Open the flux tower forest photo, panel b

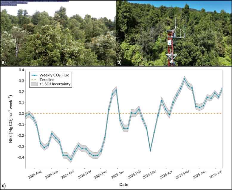point(174,33)
